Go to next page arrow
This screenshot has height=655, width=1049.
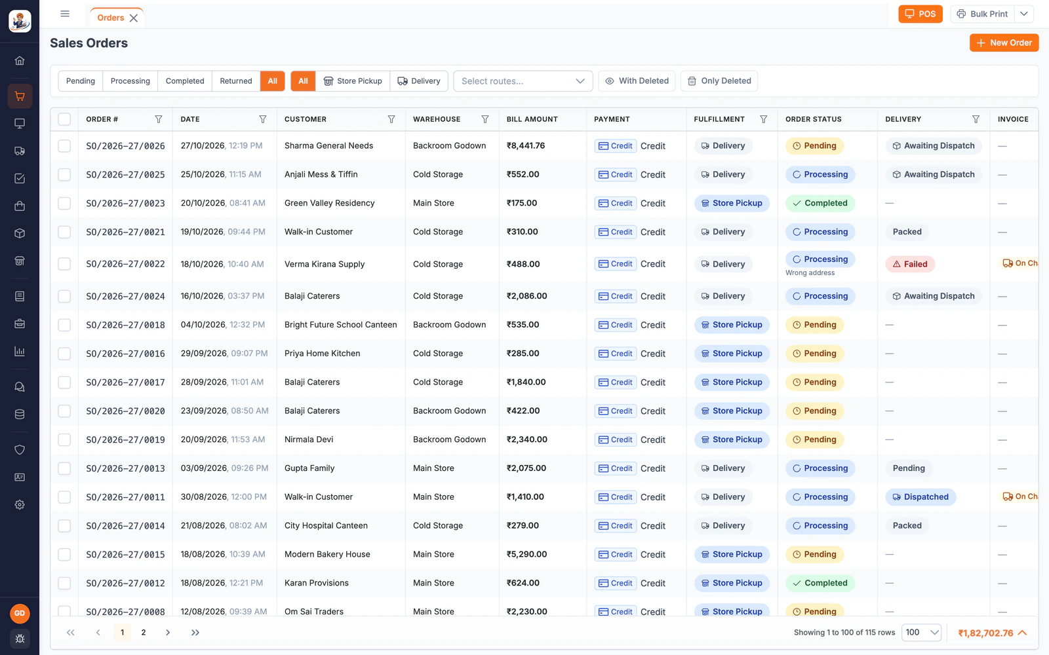coord(168,633)
